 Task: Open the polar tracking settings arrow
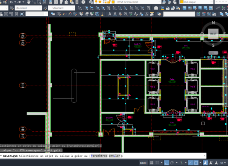[x=177, y=163]
